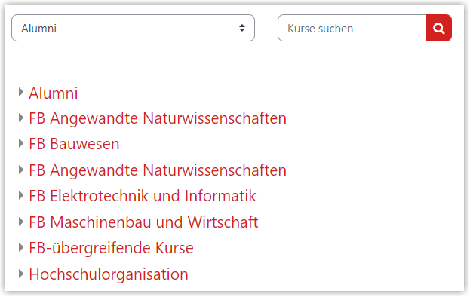The height and width of the screenshot is (297, 470).
Task: Open the Hochschulorganisation link
Action: point(109,274)
